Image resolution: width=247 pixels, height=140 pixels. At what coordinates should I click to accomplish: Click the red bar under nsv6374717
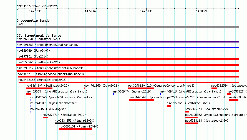pos(46,117)
